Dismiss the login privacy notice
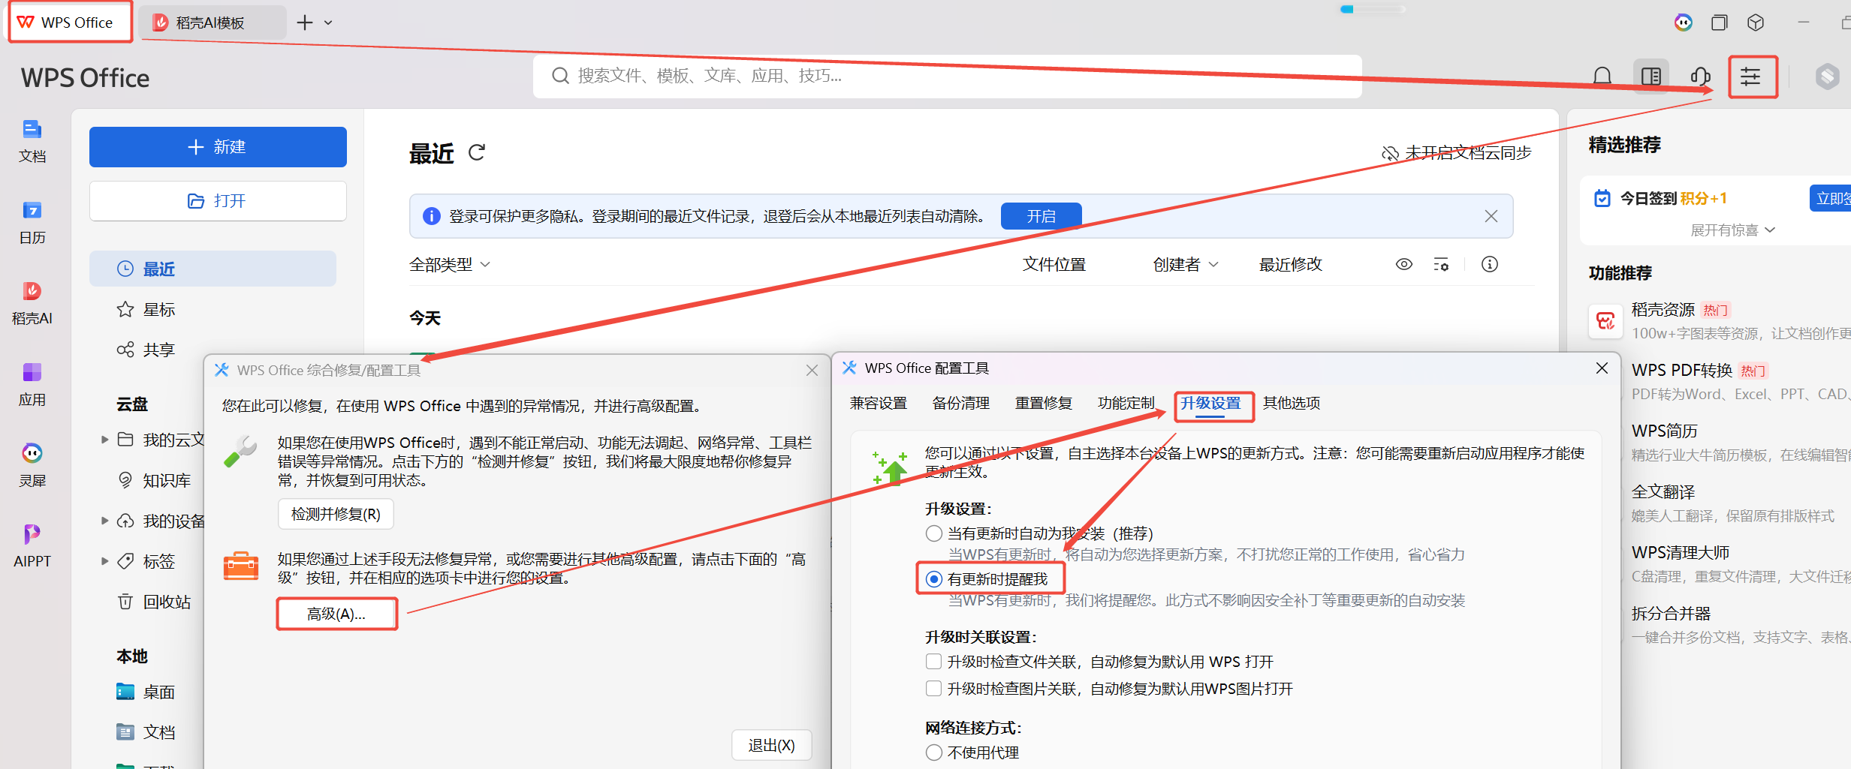 point(1491,216)
